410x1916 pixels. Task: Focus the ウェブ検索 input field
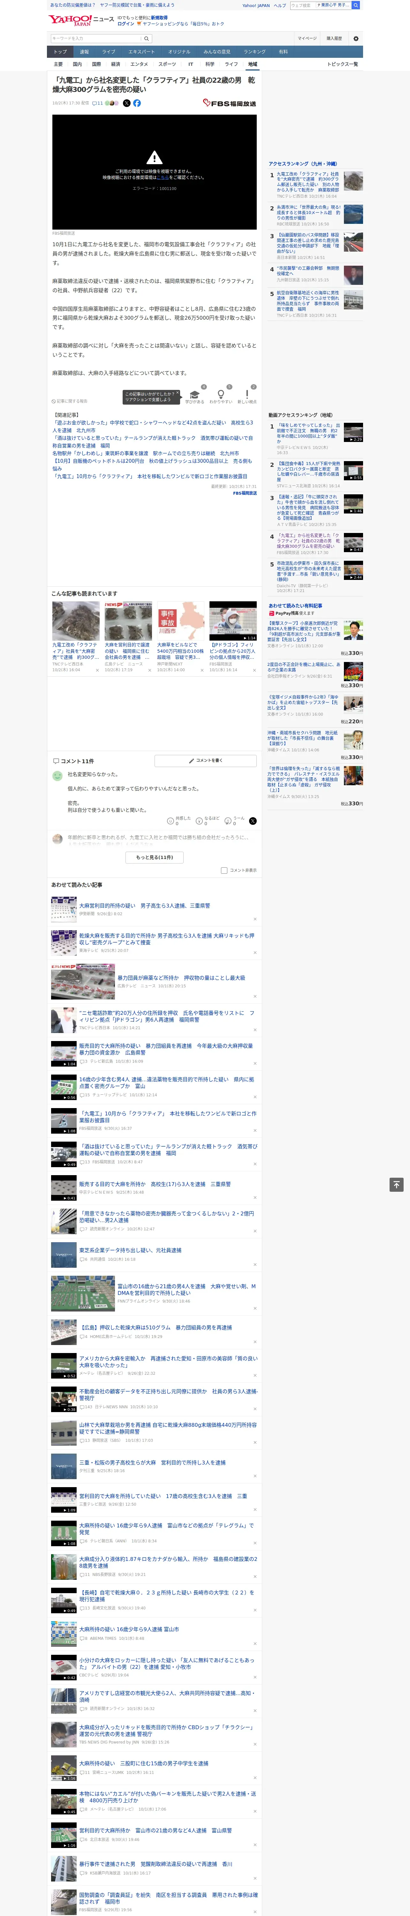point(303,5)
